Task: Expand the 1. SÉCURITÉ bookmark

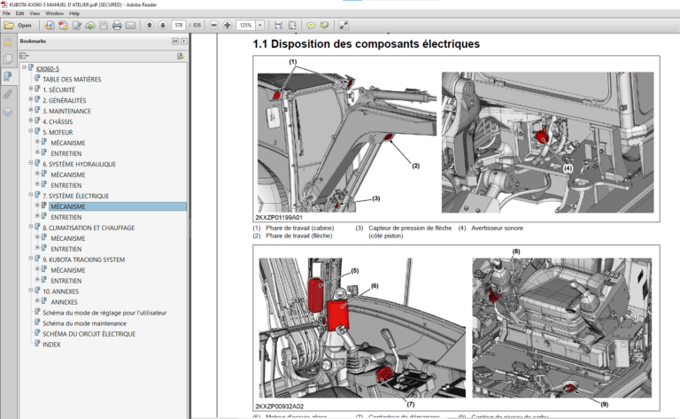Action: [x=31, y=89]
